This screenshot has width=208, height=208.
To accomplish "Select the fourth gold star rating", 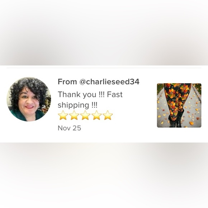I will click(96, 115).
